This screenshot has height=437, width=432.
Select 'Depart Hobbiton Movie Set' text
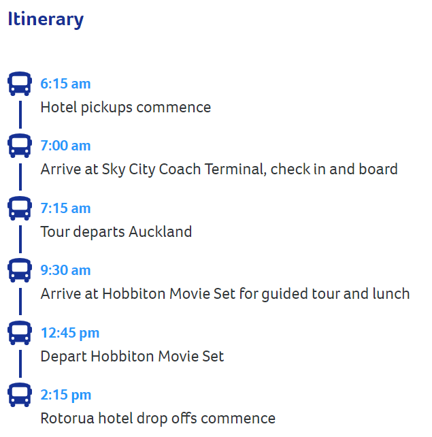tap(132, 357)
